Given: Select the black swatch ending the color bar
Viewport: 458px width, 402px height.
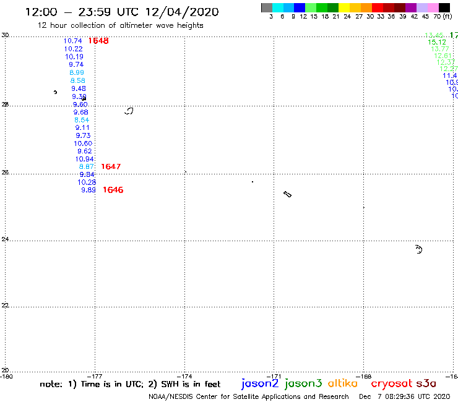Looking at the screenshot, I should coord(444,7).
